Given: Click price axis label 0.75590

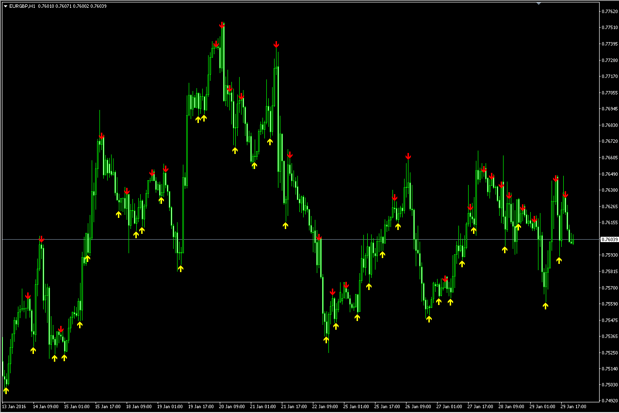Looking at the screenshot, I should [609, 304].
